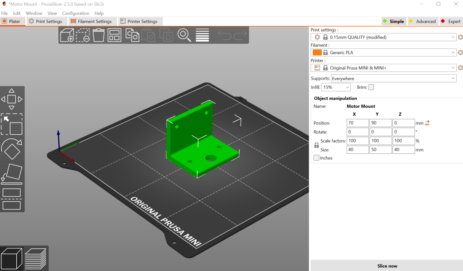Click the Size Y field
Screen dimensions: 463x271
[381, 150]
